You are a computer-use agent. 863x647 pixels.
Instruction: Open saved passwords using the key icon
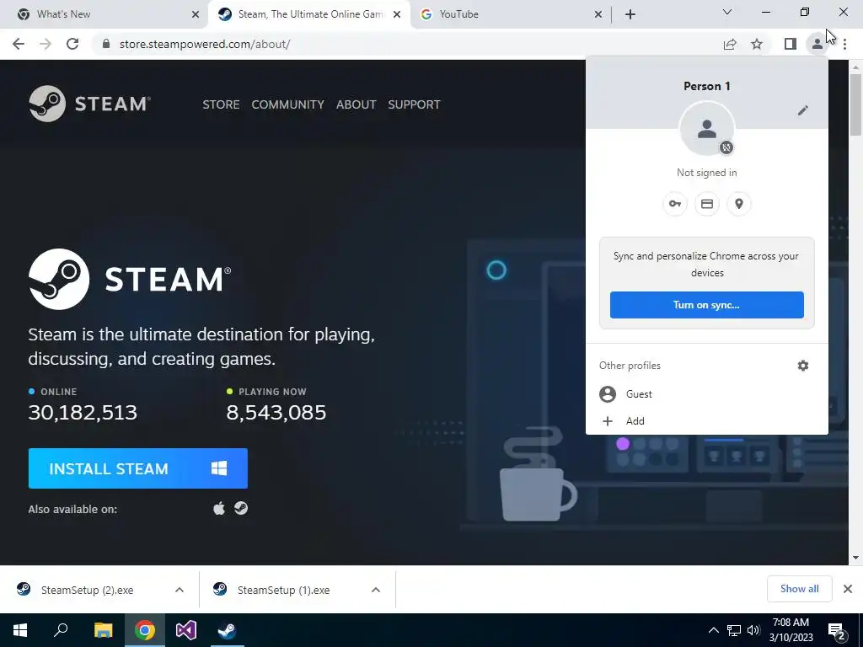point(675,204)
